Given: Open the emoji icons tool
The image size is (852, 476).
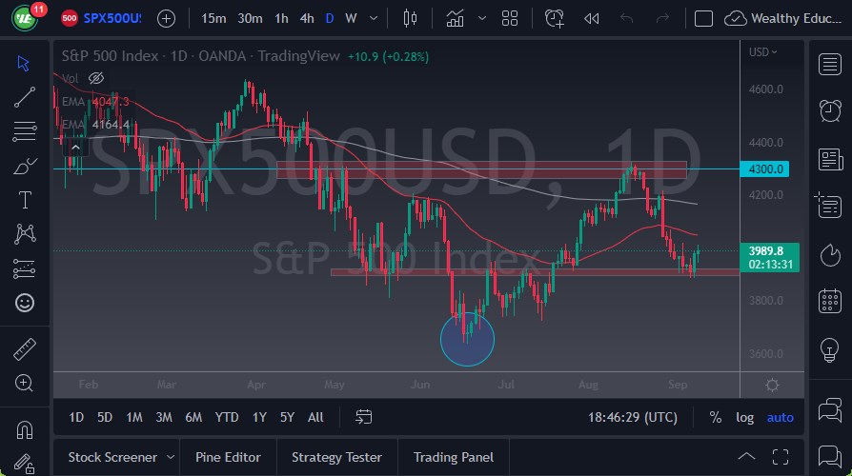Looking at the screenshot, I should (25, 303).
